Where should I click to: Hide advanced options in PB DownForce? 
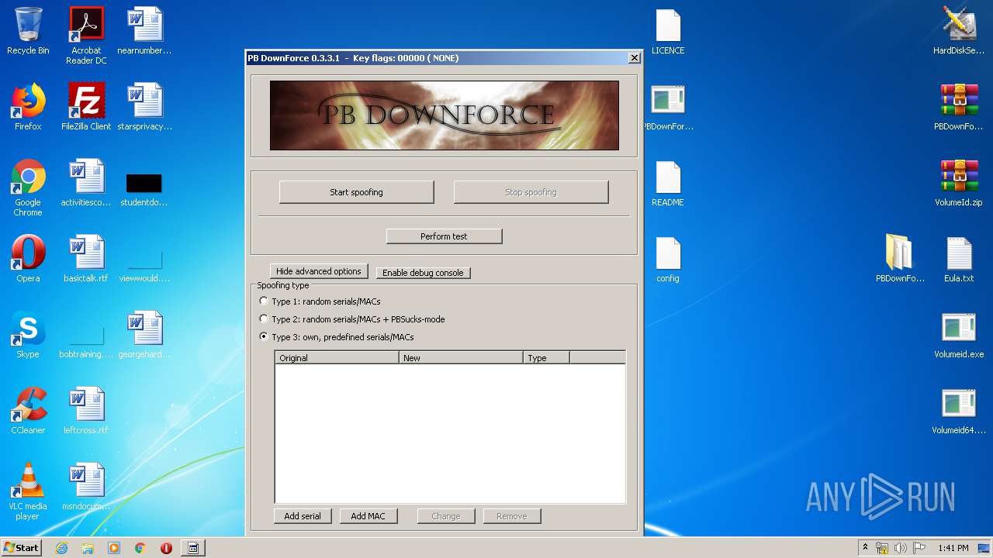[319, 271]
